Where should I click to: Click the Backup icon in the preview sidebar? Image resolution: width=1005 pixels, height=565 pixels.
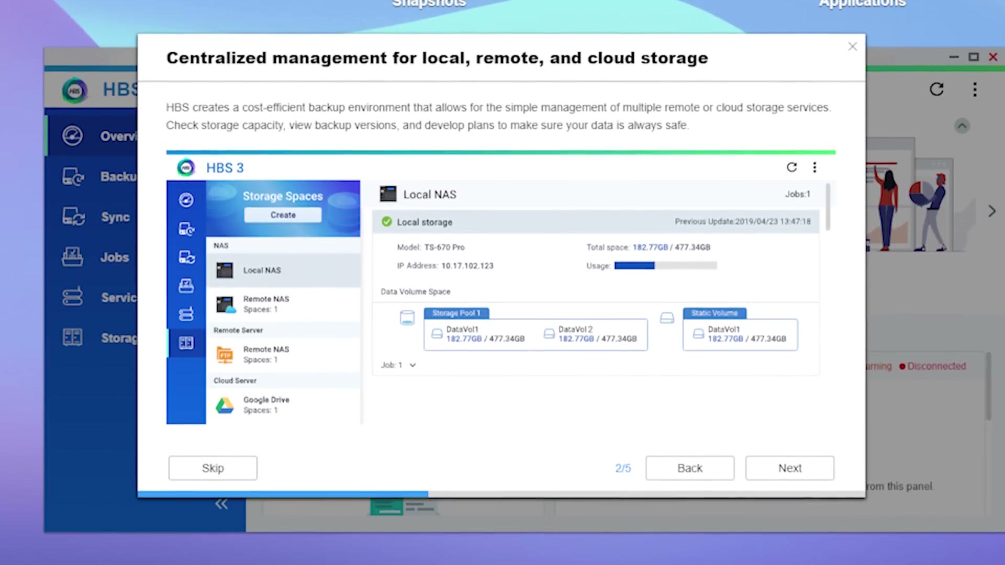click(x=186, y=229)
